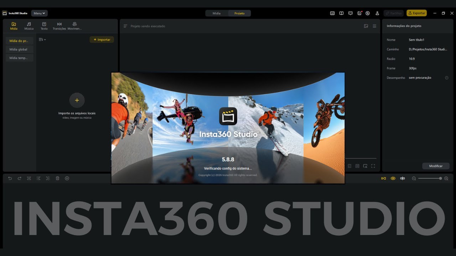This screenshot has height=256, width=456.
Task: Click the D:/Projetos/Insta360 Studio path value
Action: [428, 49]
